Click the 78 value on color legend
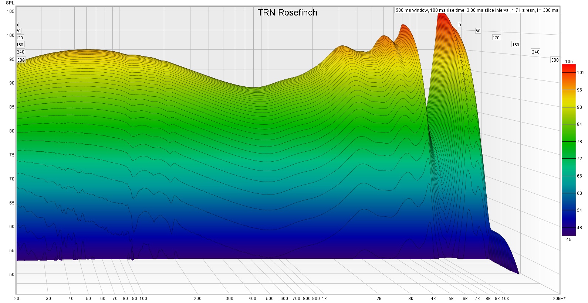Image resolution: width=588 pixels, height=303 pixels. [579, 142]
